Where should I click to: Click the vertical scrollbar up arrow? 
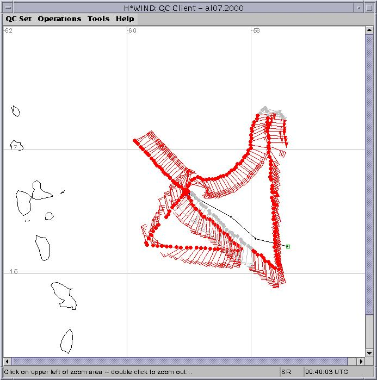coord(369,30)
